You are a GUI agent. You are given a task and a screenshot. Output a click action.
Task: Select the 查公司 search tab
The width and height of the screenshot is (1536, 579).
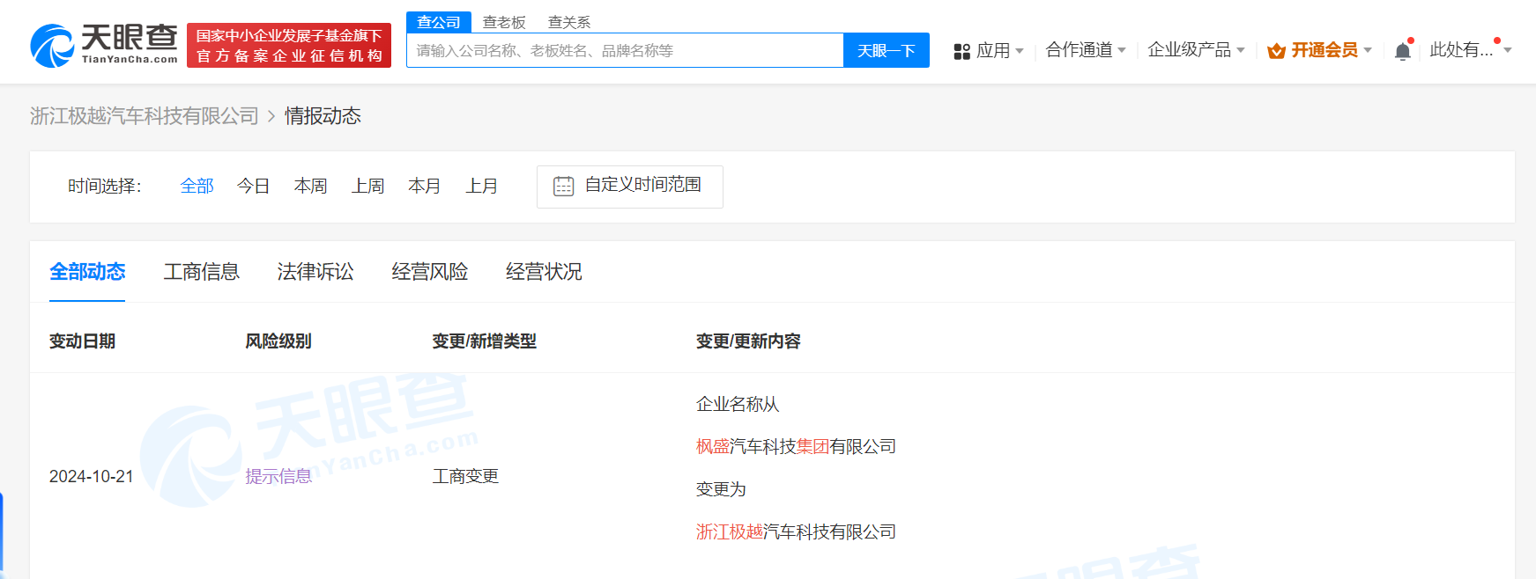pyautogui.click(x=439, y=22)
